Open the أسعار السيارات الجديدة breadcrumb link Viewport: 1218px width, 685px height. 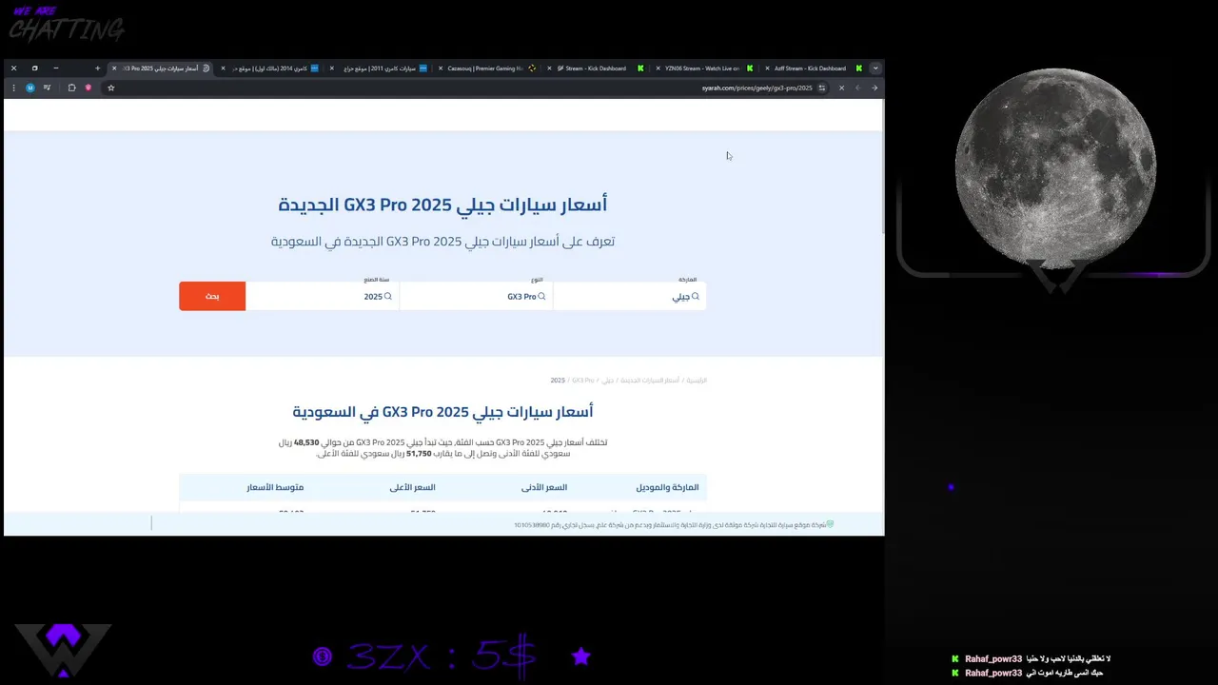(650, 381)
